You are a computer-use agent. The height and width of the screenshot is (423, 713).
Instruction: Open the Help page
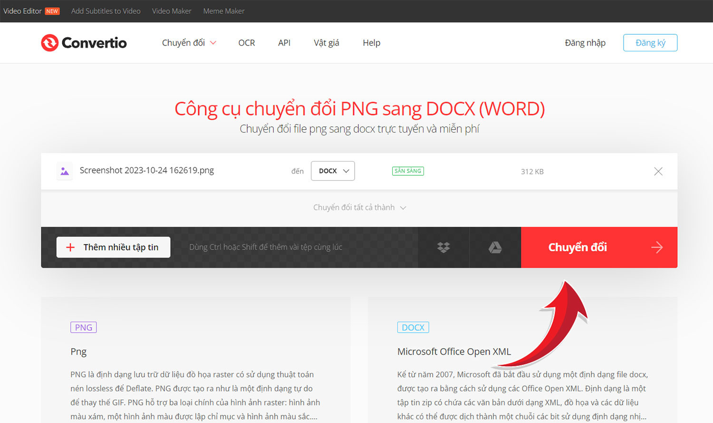pyautogui.click(x=371, y=43)
